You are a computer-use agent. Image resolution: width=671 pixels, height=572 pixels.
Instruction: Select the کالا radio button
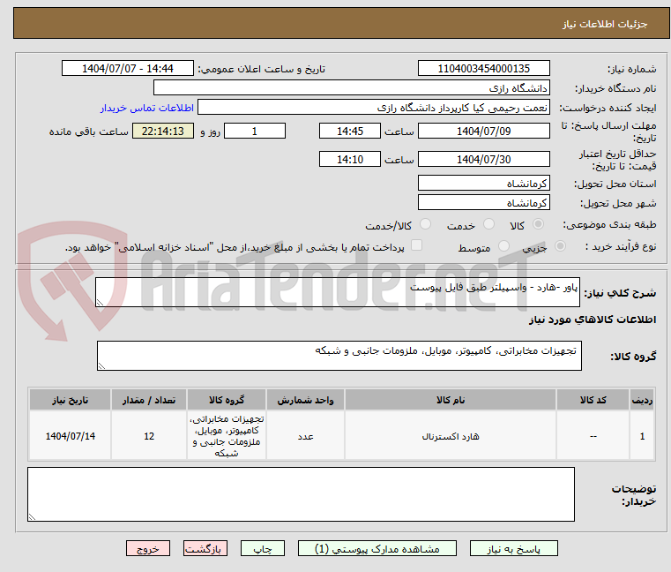pyautogui.click(x=539, y=224)
